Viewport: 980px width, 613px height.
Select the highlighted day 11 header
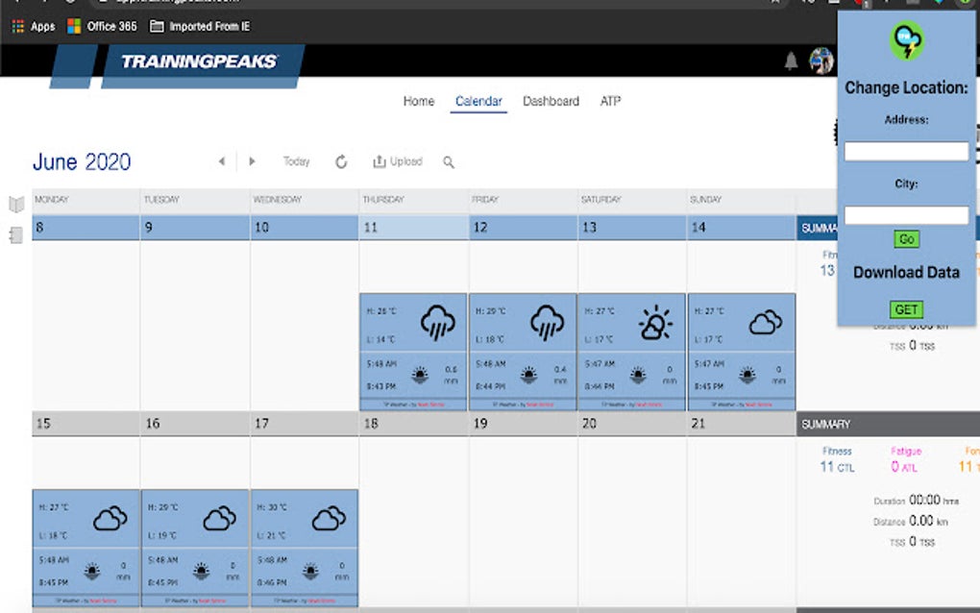point(414,228)
